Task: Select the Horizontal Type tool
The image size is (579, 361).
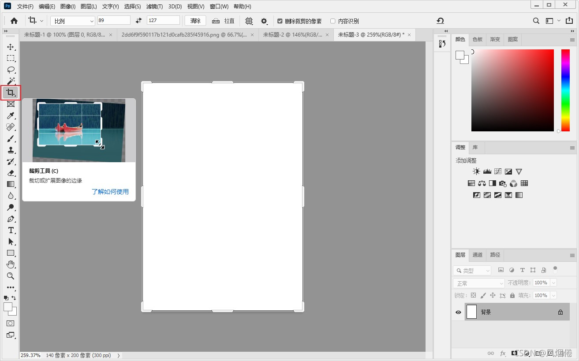Action: (11, 230)
